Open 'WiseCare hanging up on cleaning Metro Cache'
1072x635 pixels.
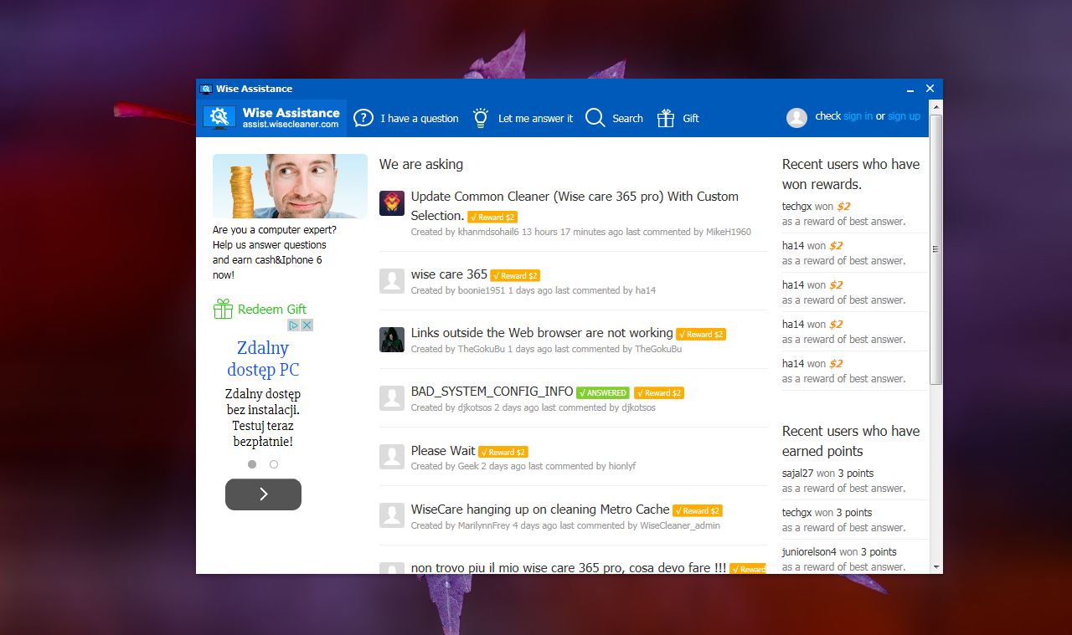coord(540,509)
